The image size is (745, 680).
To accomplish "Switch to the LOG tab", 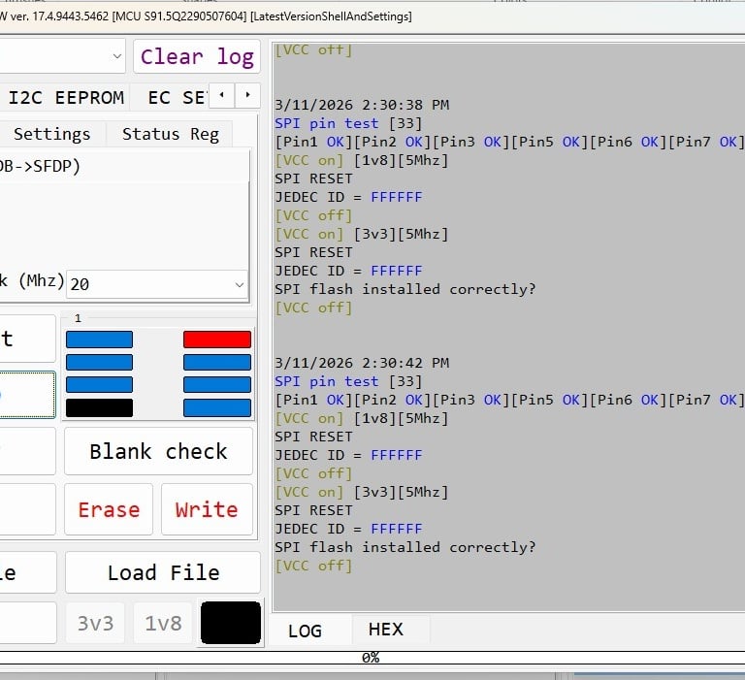I will [x=305, y=631].
